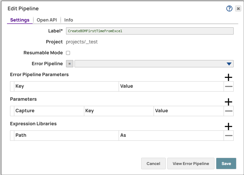Expand the Error Pipeline dropdown arrow

coord(229,64)
